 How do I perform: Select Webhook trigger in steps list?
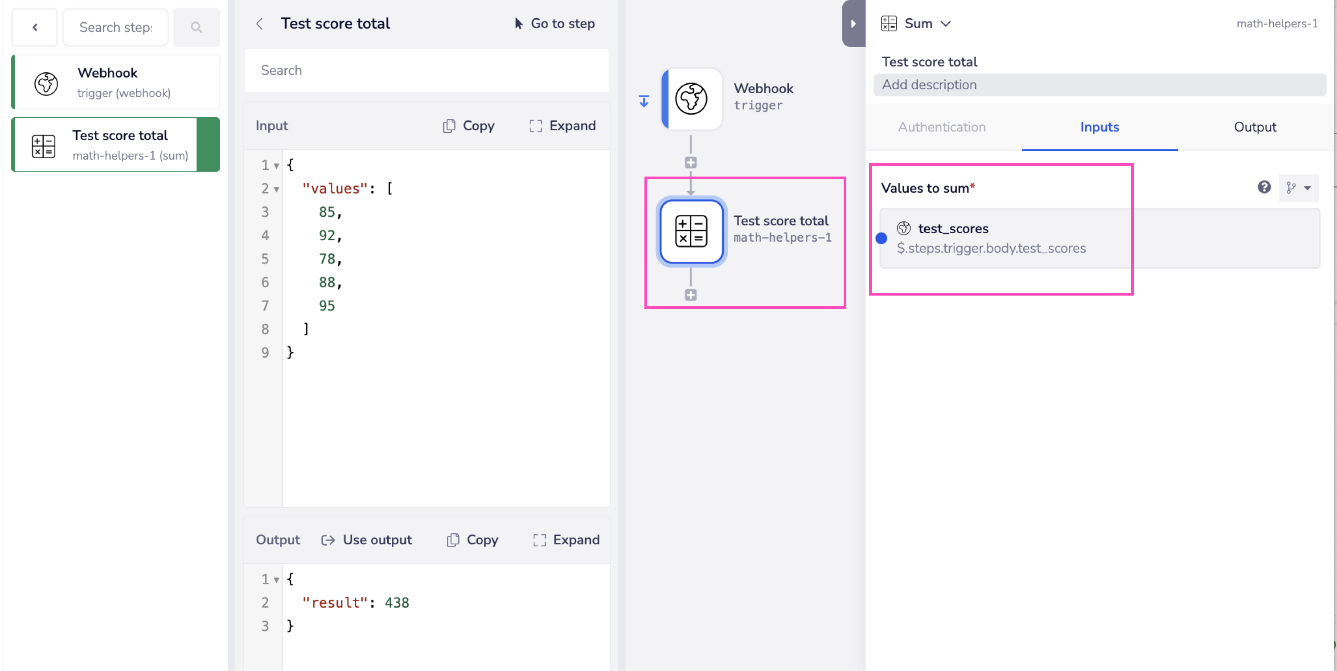(x=115, y=82)
